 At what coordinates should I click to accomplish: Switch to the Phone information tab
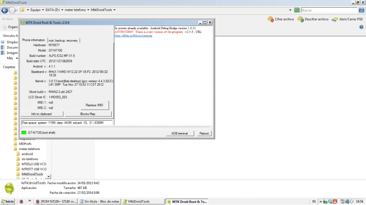(34, 40)
